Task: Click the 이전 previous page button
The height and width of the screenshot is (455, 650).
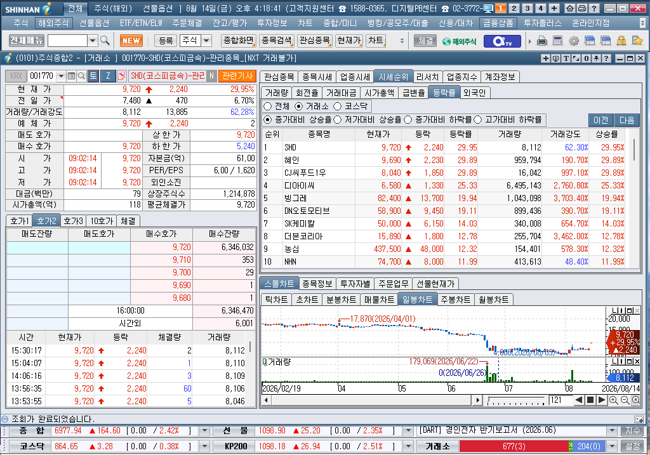Action: coord(600,120)
